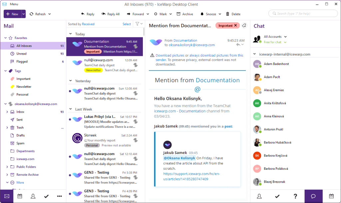The width and height of the screenshot is (341, 203).
Task: Open Contacts from bottom-left navigation bar
Action: (33, 196)
